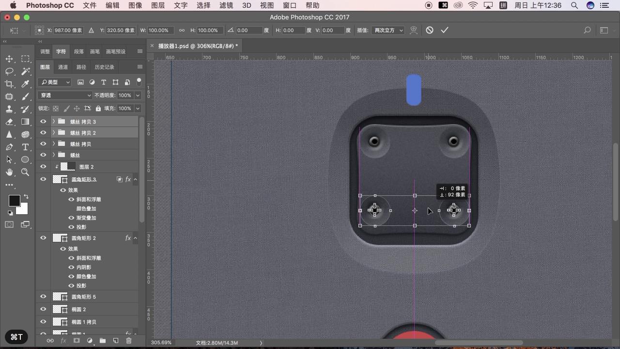Select the Move tool
This screenshot has height=349, width=620.
pyautogui.click(x=9, y=59)
